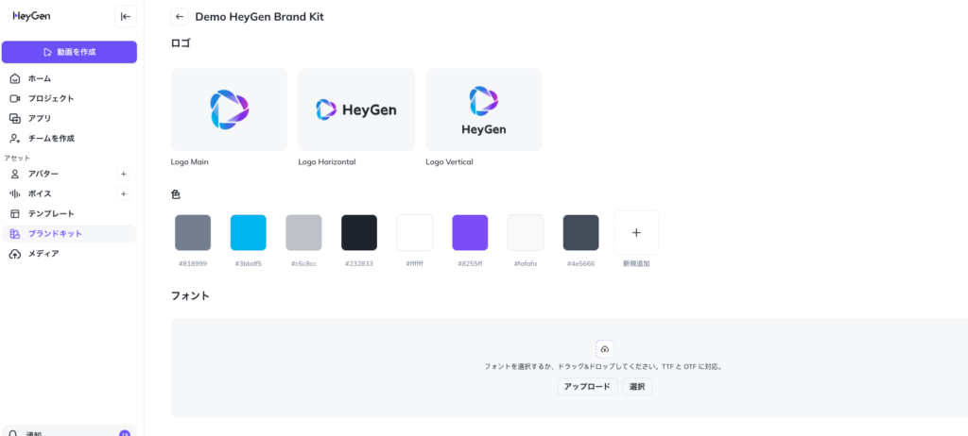
Task: Click the 動画を作成 button
Action: (69, 52)
